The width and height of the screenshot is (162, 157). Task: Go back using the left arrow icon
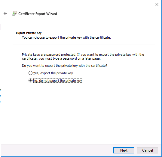click(5, 13)
